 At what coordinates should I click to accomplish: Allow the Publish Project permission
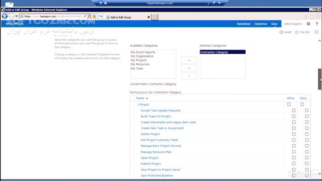pyautogui.click(x=293, y=164)
